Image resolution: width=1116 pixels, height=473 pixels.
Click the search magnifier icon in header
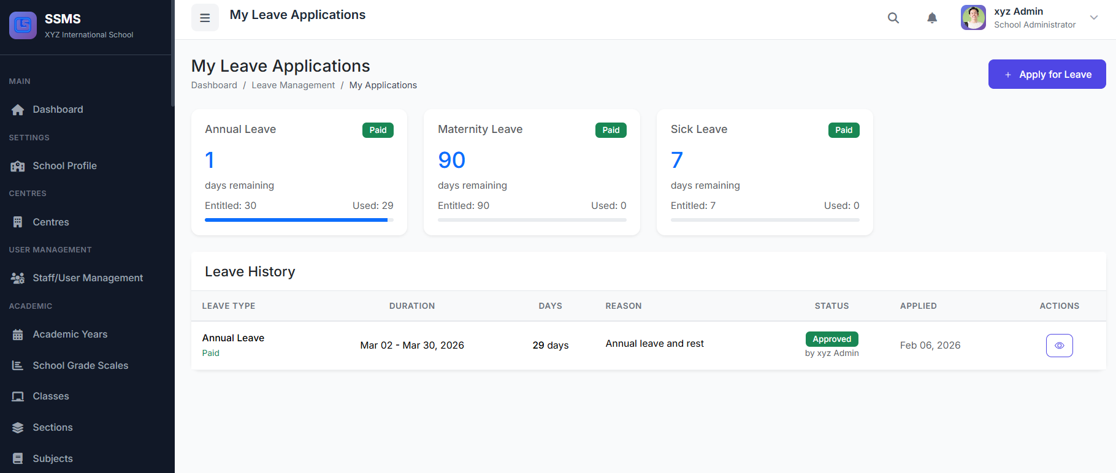click(x=893, y=18)
